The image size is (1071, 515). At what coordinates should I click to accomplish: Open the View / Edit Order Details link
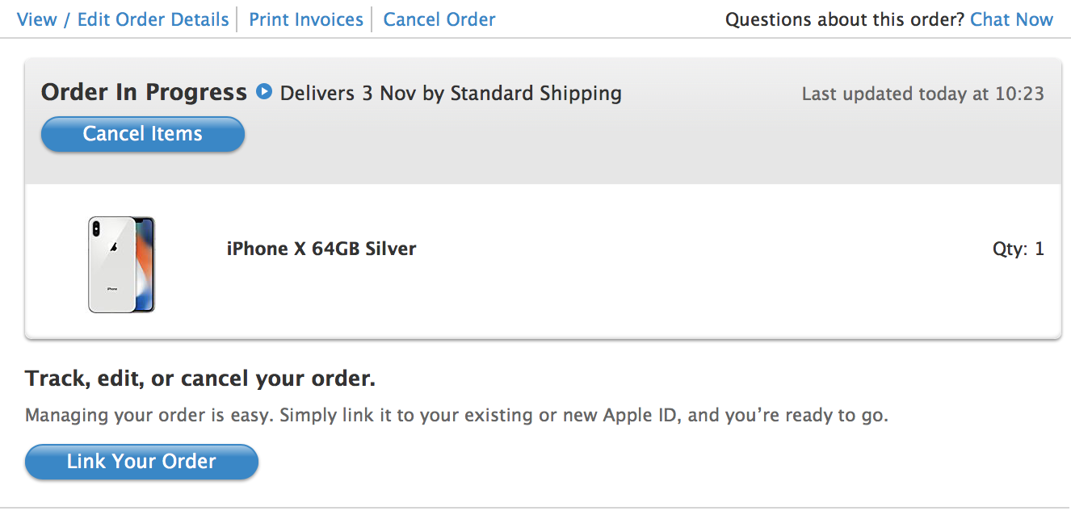click(x=123, y=19)
